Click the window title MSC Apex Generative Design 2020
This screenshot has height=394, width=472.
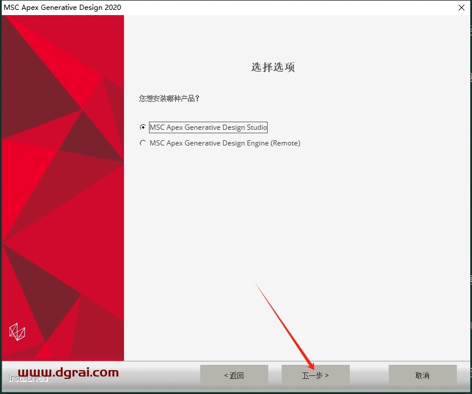[x=62, y=8]
